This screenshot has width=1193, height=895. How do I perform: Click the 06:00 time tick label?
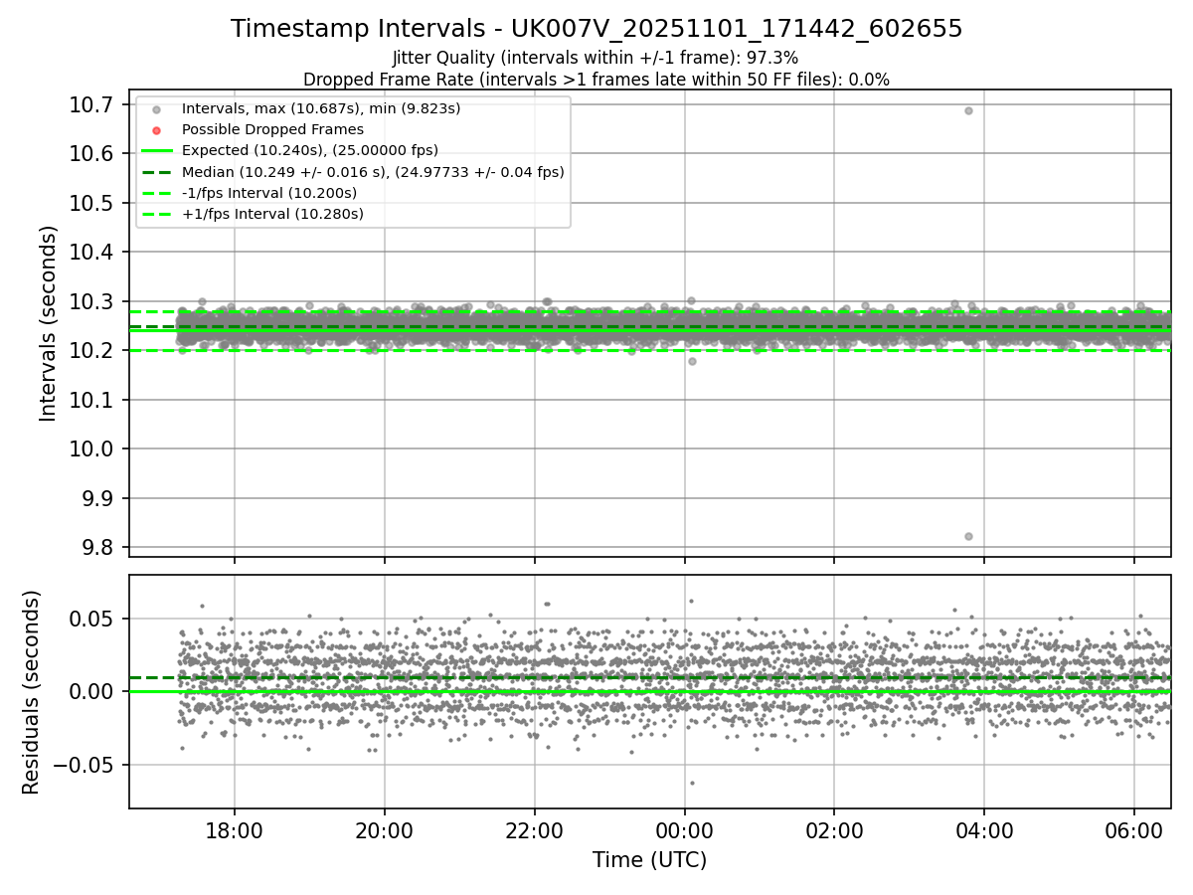tap(1134, 829)
